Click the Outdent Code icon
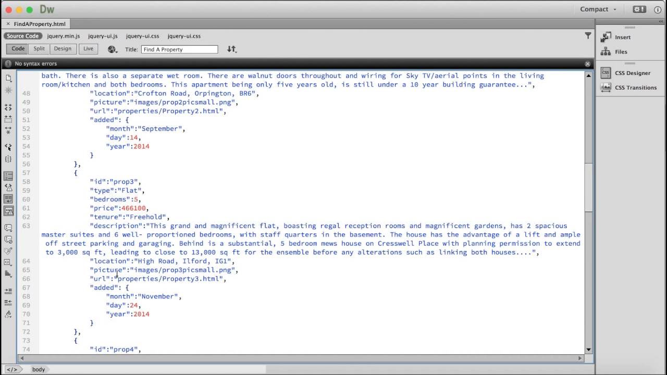 [x=8, y=303]
